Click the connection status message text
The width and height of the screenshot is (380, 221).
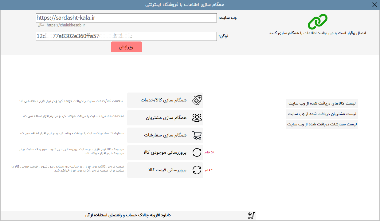click(318, 33)
